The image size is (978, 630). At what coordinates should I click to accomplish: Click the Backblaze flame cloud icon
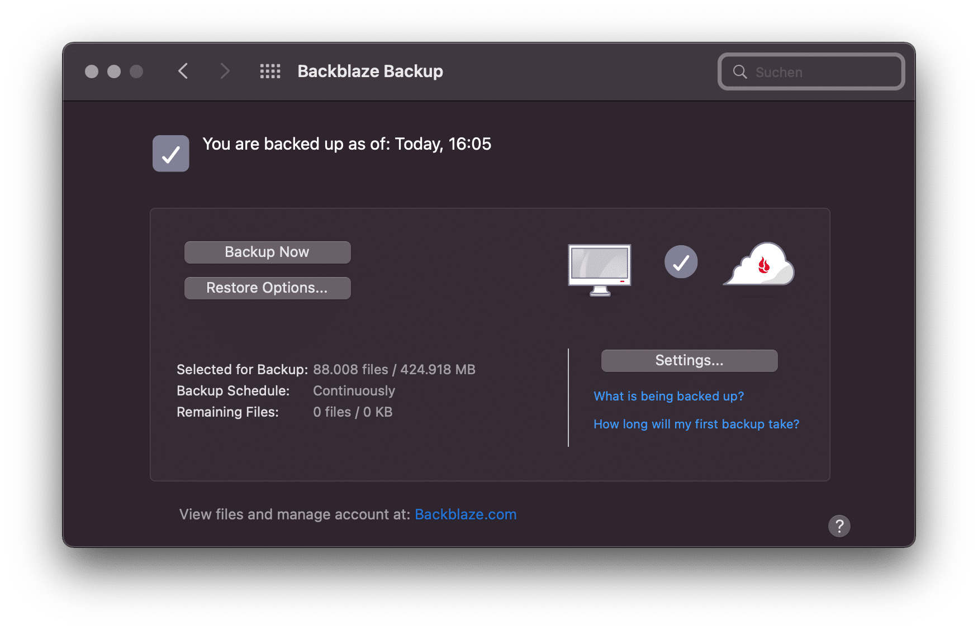759,264
